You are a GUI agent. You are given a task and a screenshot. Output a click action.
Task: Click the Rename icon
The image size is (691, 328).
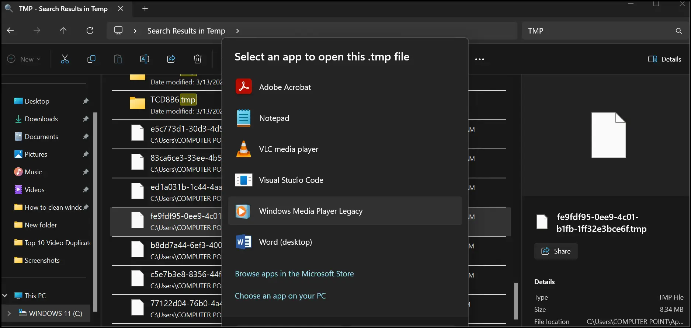(x=145, y=59)
